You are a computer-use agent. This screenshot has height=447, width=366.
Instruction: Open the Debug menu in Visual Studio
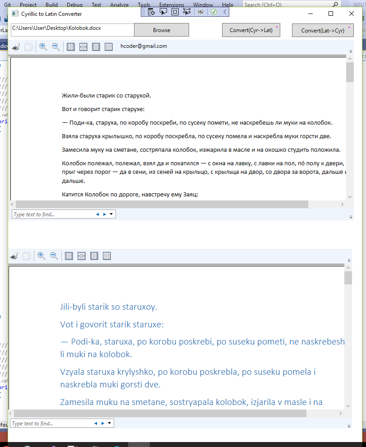tap(74, 5)
